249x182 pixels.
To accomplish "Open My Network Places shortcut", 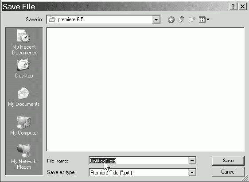I will click(24, 156).
